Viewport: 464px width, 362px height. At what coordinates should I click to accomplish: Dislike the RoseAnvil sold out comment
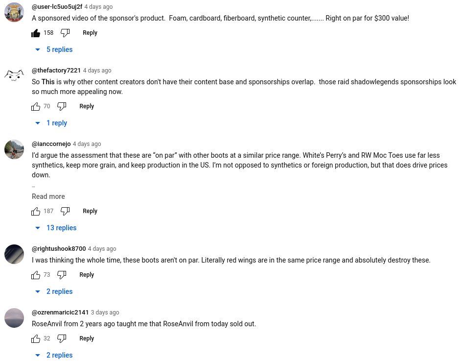(62, 338)
